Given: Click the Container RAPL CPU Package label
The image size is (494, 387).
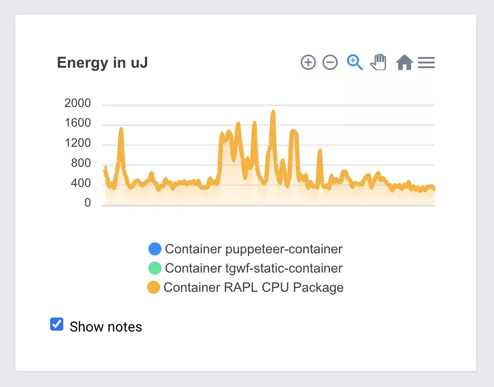Looking at the screenshot, I should tap(254, 287).
